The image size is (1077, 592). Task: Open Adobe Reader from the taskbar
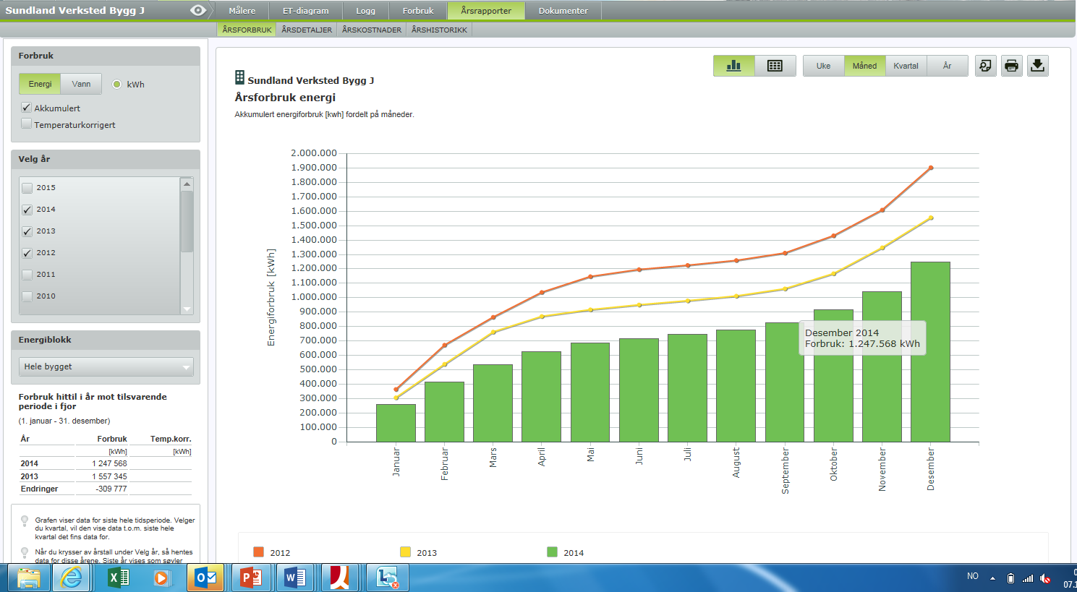(x=340, y=578)
